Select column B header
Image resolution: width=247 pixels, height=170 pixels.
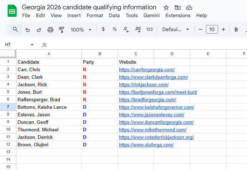click(100, 54)
